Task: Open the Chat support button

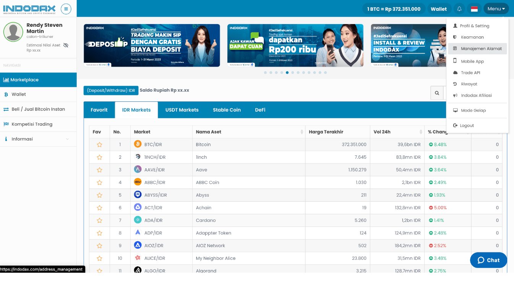Action: pyautogui.click(x=488, y=260)
